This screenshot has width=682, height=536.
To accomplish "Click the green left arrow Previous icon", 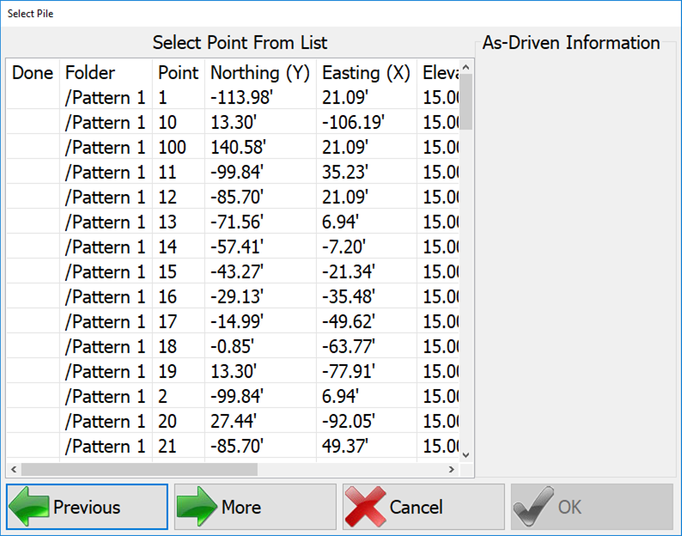I will (x=30, y=507).
